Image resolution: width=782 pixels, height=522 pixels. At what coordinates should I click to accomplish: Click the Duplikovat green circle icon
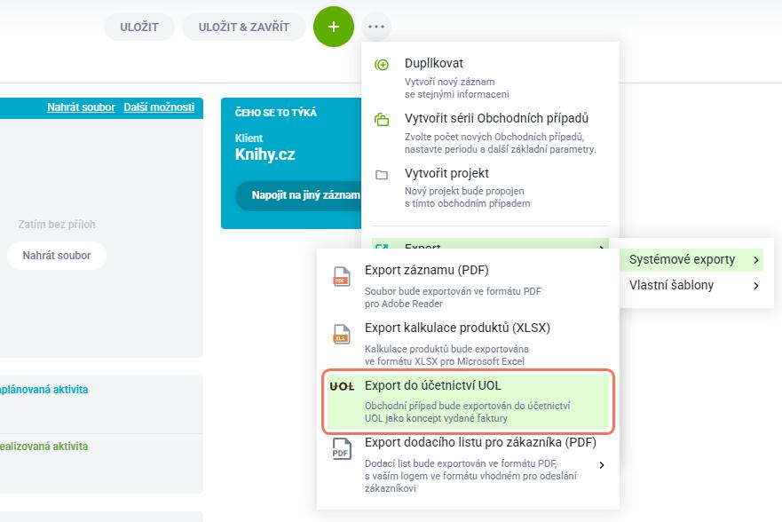pos(382,65)
